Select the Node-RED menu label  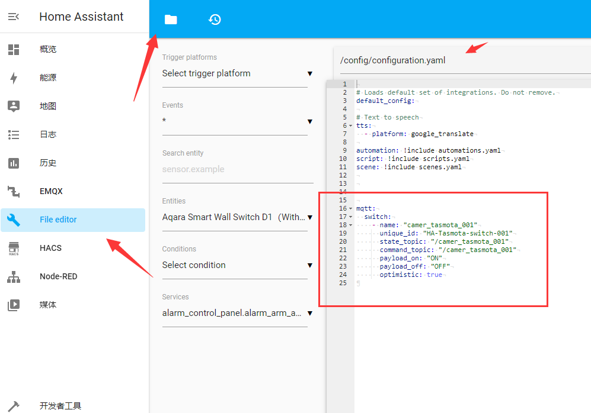(x=59, y=277)
